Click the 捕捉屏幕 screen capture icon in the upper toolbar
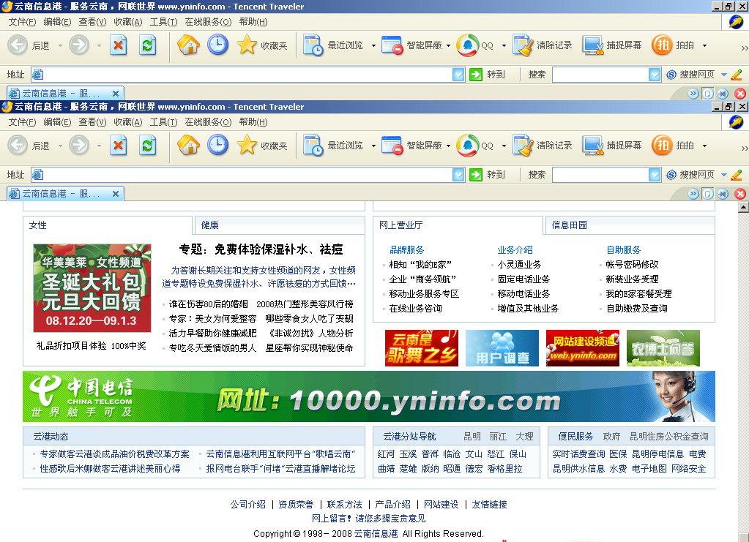 (x=593, y=45)
